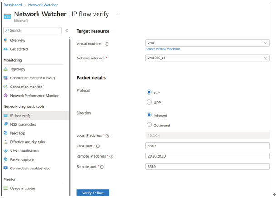Click the Overview icon in sidebar

[5, 40]
